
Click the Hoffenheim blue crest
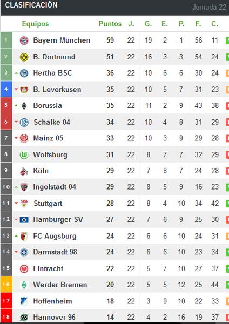(24, 301)
